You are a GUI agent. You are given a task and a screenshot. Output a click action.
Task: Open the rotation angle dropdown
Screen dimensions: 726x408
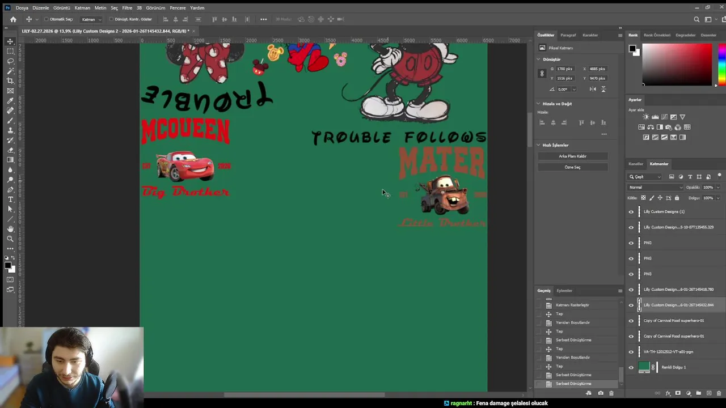[574, 89]
